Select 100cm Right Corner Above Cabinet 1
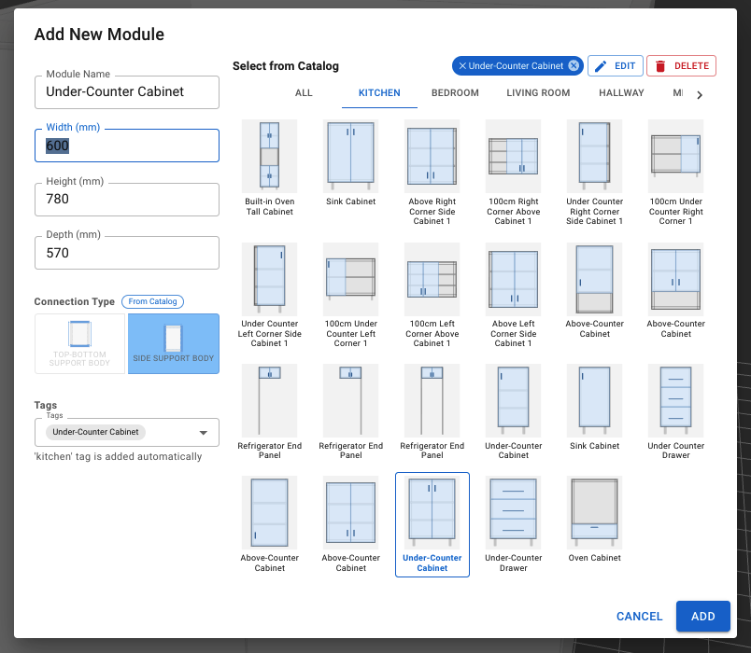751x653 pixels. click(513, 156)
